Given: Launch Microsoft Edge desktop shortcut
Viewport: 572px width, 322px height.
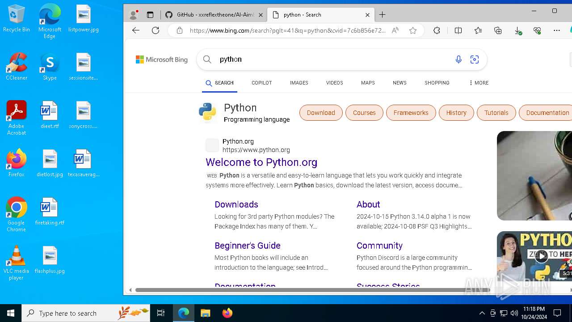Looking at the screenshot, I should pyautogui.click(x=50, y=21).
